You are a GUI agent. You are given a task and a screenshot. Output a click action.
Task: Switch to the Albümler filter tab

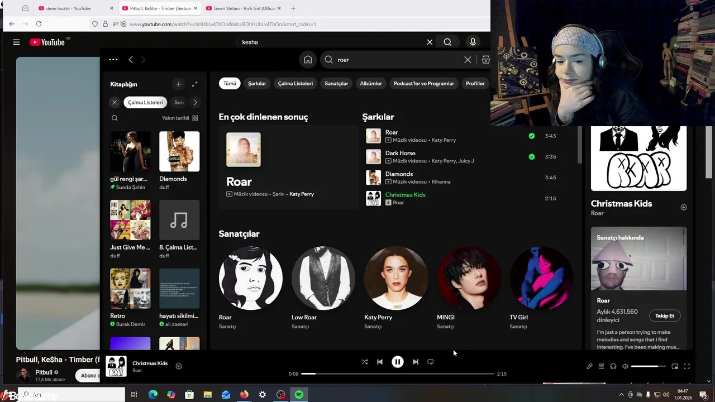coord(371,83)
